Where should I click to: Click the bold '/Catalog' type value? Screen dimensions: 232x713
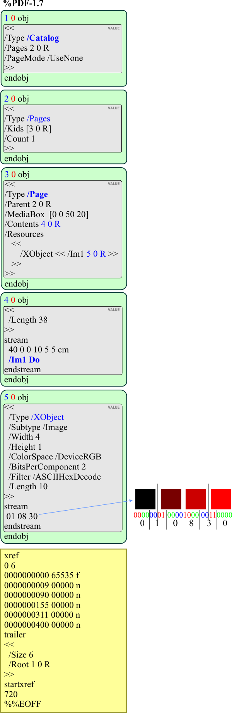pos(43,38)
